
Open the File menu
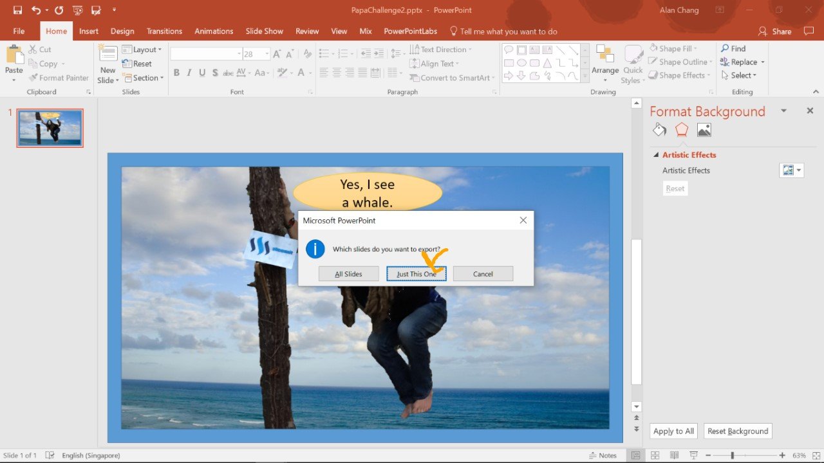(19, 31)
